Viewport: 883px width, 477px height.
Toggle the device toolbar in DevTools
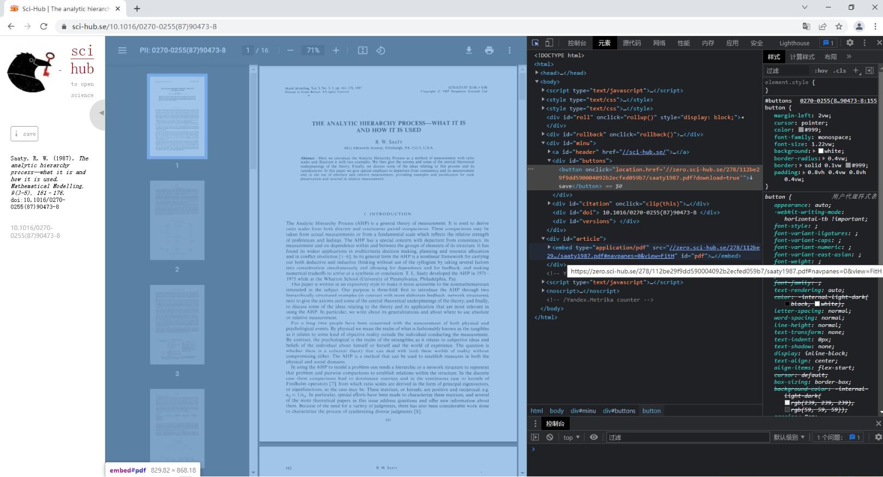[549, 43]
